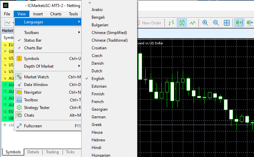The height and width of the screenshot is (157, 254).
Task: Click the New Order button
Action: [x=149, y=23]
